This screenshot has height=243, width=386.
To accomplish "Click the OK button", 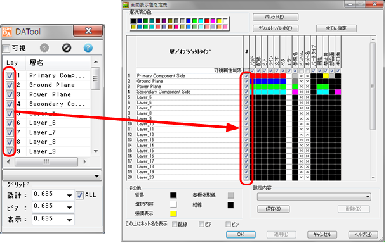I will pyautogui.click(x=241, y=234).
